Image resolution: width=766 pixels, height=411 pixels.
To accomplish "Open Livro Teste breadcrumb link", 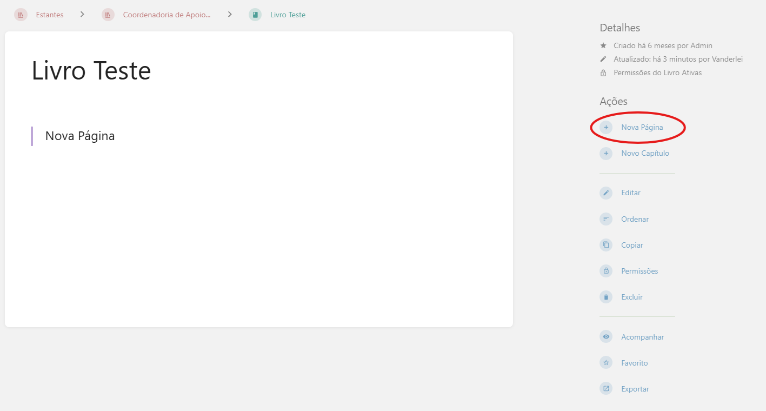I will tap(288, 15).
